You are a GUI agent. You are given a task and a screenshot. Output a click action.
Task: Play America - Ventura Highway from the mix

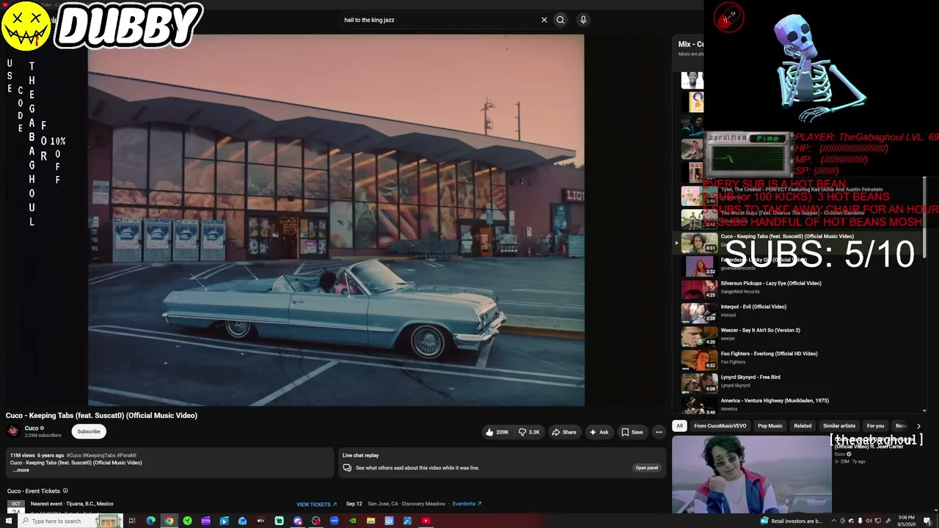pyautogui.click(x=800, y=404)
